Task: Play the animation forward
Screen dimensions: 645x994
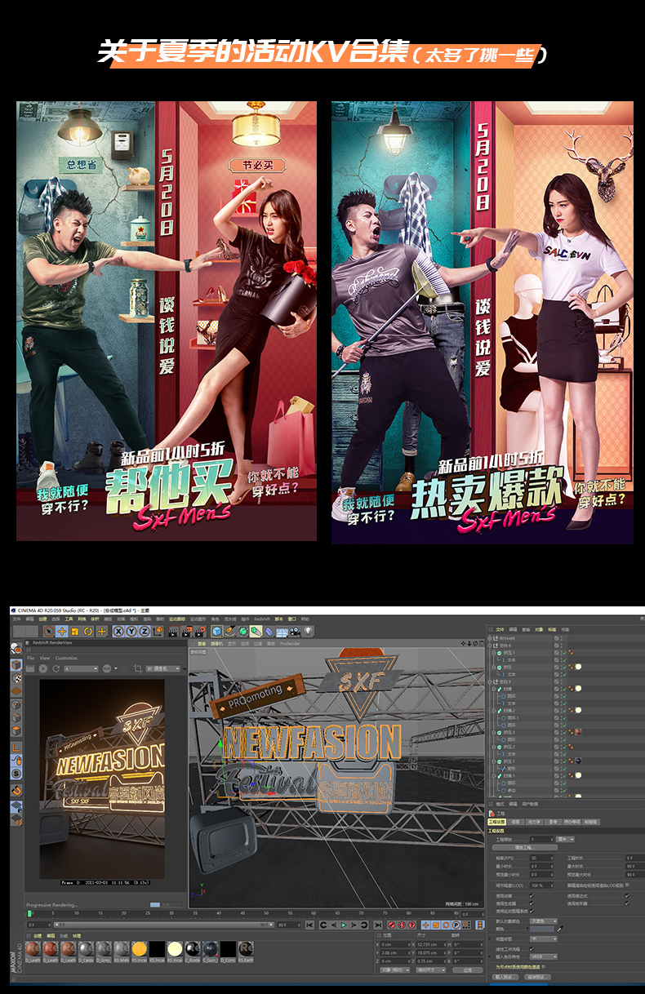Action: point(344,925)
